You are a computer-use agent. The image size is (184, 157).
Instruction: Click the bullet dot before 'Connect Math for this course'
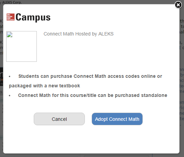pyautogui.click(x=10, y=96)
